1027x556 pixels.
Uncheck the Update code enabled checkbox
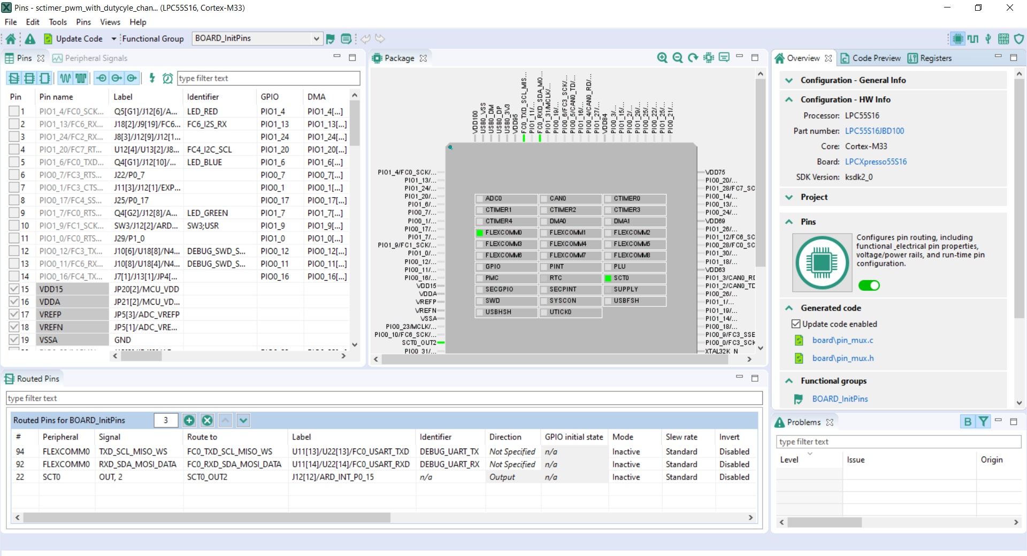(796, 324)
